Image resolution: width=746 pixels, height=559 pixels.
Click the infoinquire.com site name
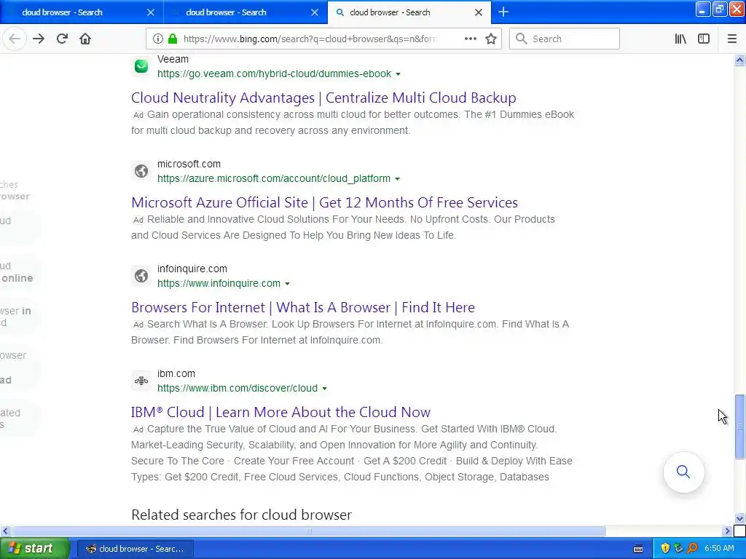(192, 269)
